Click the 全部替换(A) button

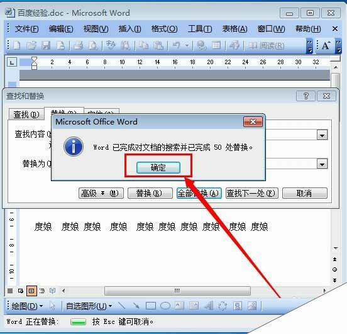coord(199,193)
